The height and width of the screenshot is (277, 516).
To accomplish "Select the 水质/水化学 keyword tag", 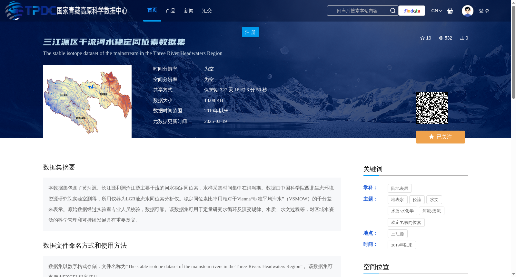I will pos(402,211).
